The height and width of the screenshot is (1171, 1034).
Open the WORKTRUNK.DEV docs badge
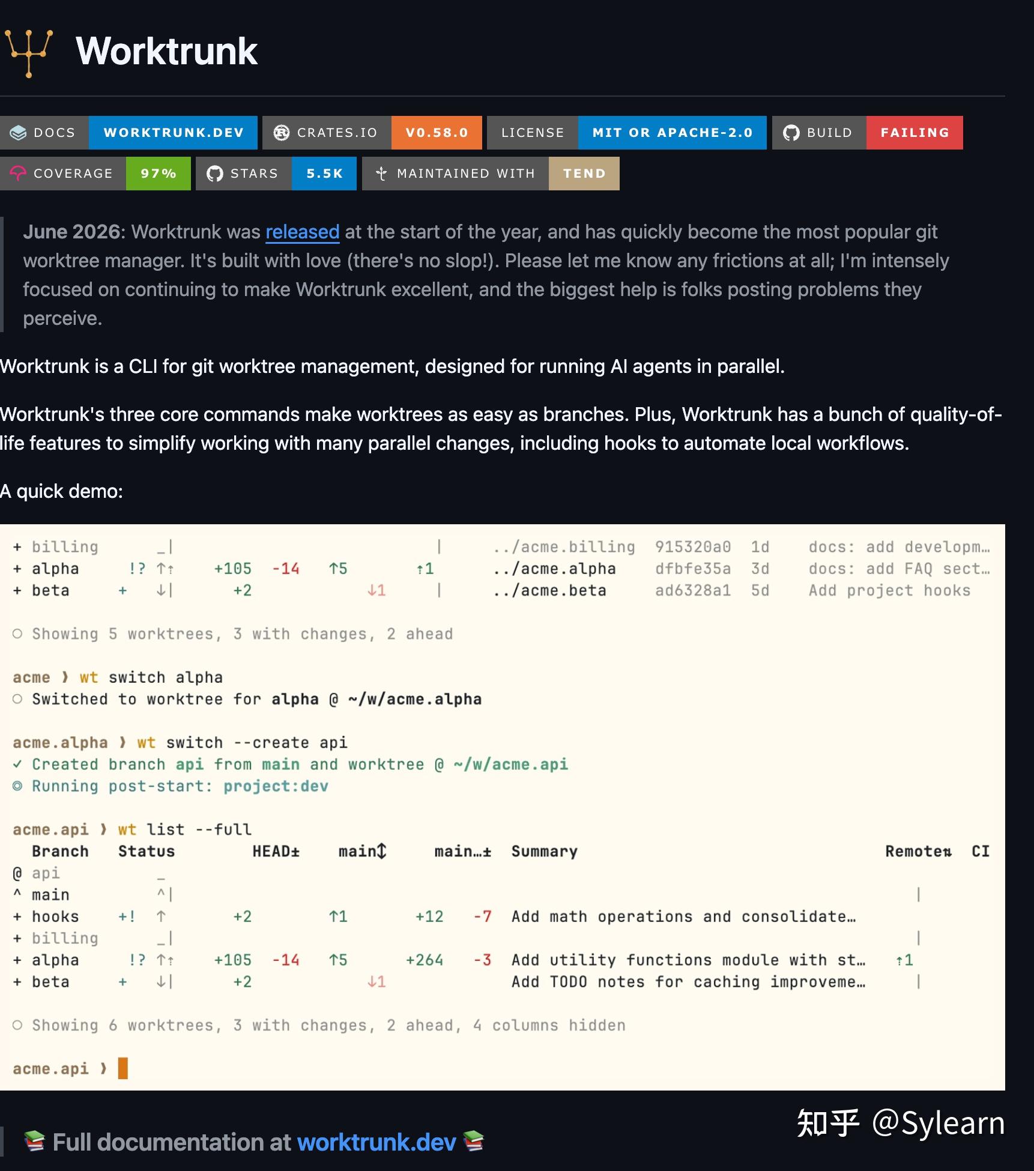click(x=173, y=133)
